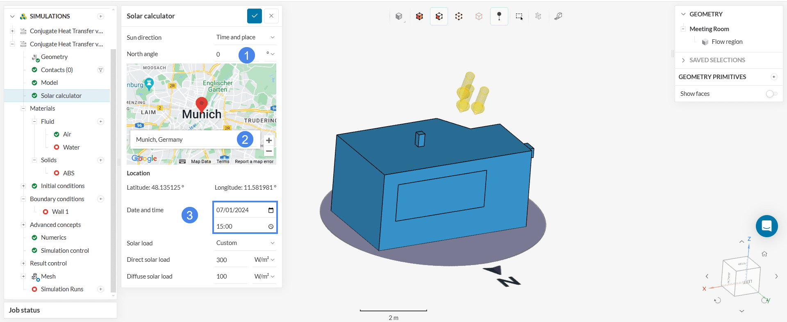Expand the Saved Selections section

pyautogui.click(x=683, y=60)
